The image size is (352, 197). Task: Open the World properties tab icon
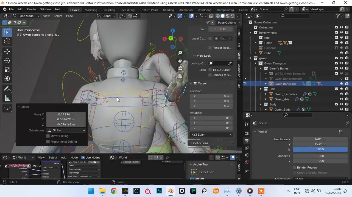tap(247, 162)
